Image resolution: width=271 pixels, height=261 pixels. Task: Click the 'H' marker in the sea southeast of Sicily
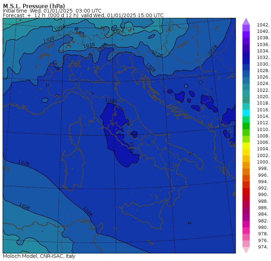click(x=190, y=223)
